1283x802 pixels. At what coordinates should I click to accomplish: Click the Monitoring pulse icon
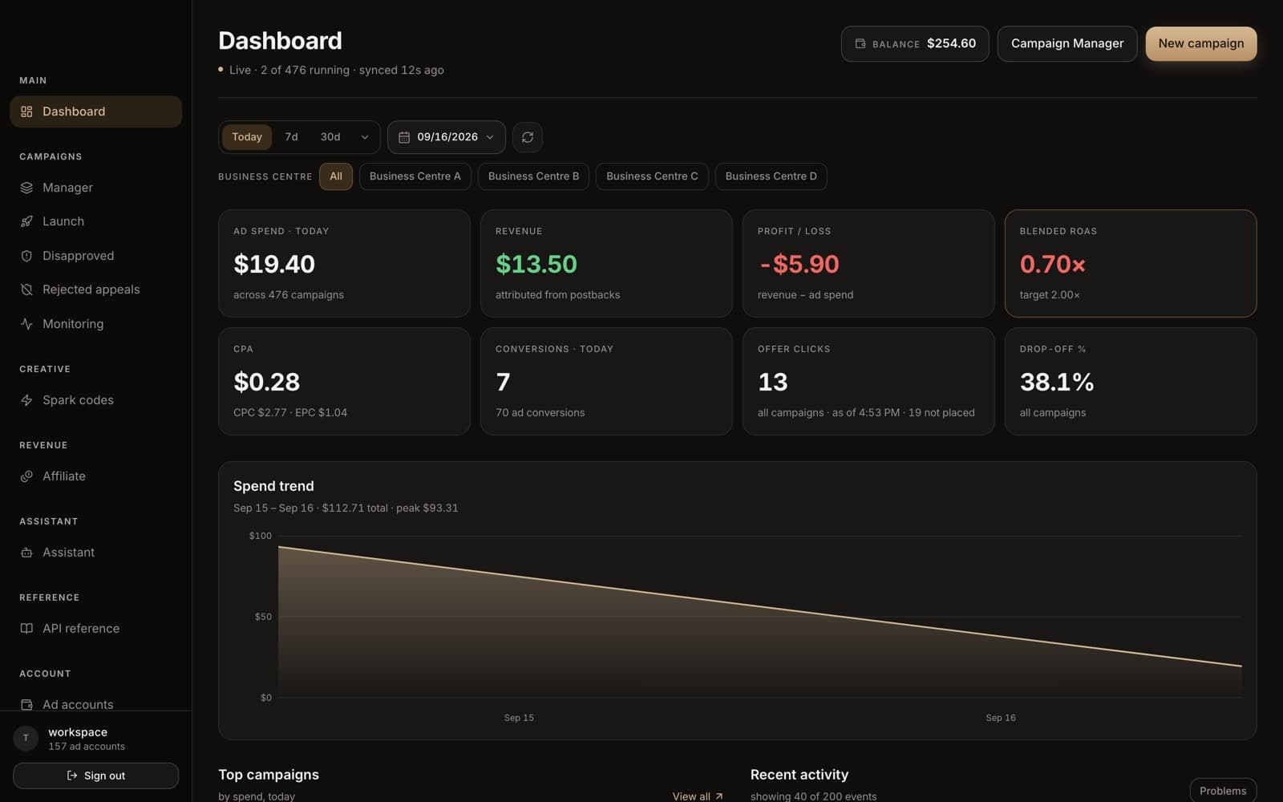[x=26, y=324]
